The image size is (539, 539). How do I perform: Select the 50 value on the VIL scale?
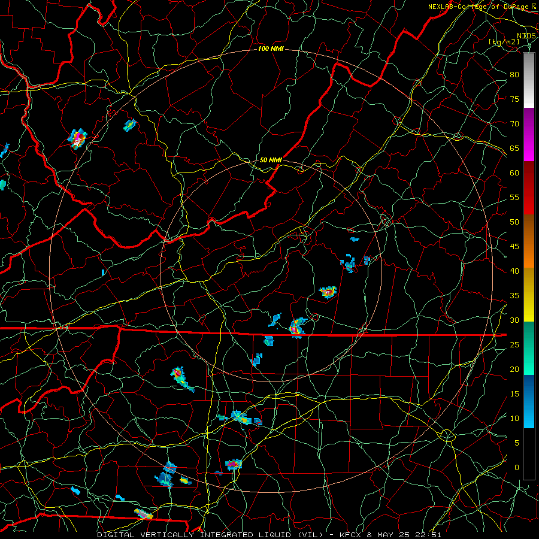coord(514,222)
